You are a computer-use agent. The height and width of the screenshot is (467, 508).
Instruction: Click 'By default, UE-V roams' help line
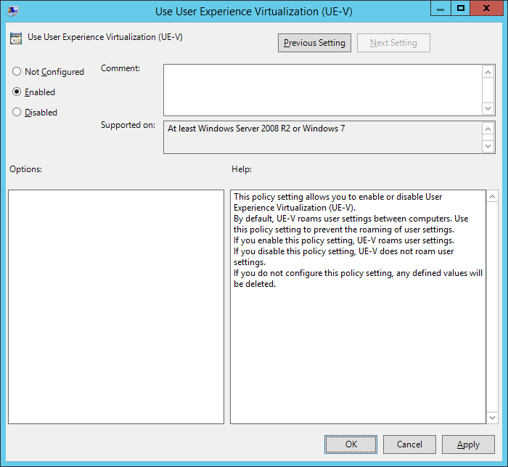tap(351, 219)
